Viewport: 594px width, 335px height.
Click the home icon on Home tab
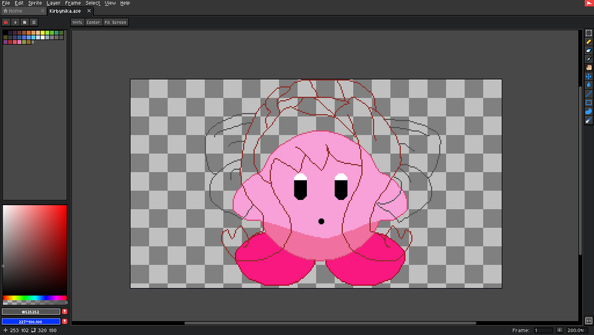[5, 11]
